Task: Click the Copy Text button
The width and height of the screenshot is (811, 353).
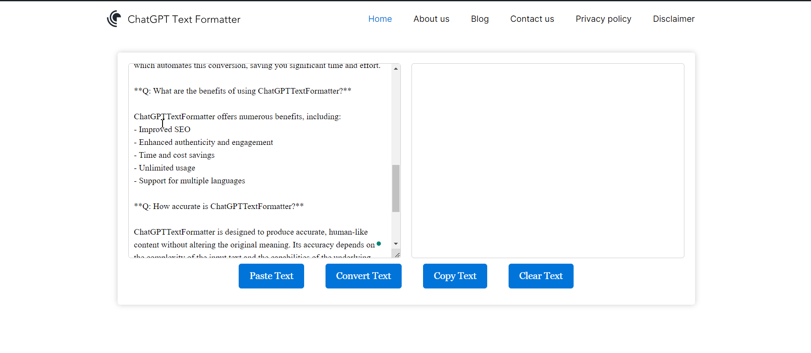Action: [x=455, y=276]
